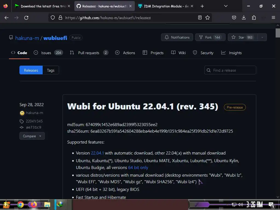Open the Wiki tab
280x210 pixels.
(178, 53)
